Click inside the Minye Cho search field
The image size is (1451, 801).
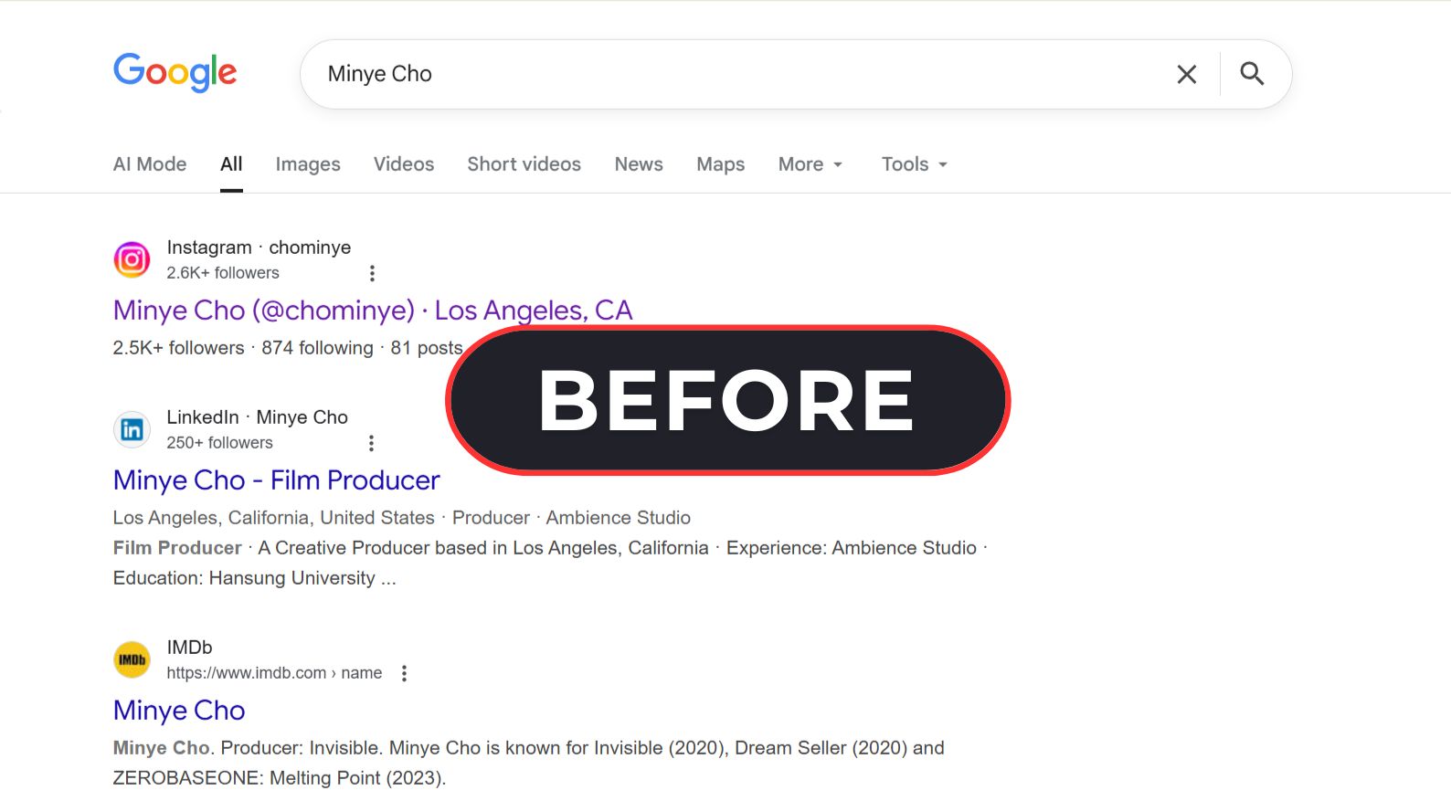point(731,74)
